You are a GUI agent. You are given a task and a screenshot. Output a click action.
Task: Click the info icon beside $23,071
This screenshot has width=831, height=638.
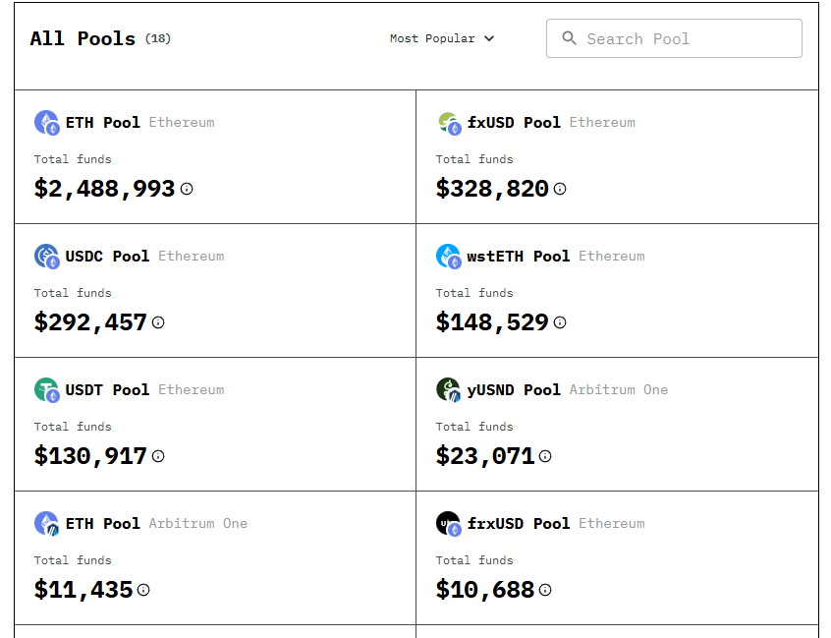click(x=545, y=456)
